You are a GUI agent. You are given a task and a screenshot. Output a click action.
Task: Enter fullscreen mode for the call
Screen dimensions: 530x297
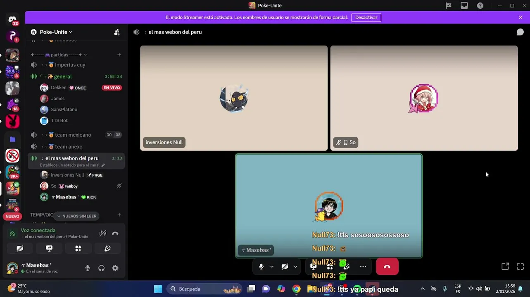(520, 266)
